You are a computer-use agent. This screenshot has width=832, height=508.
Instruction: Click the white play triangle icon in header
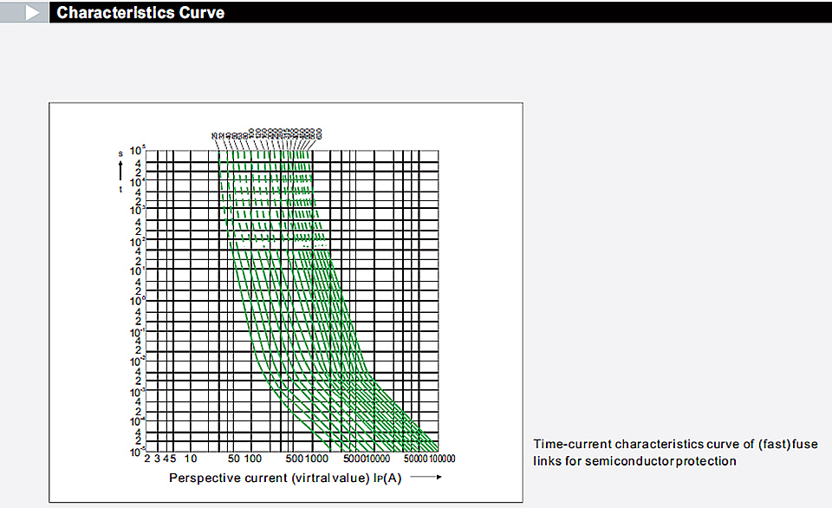click(x=32, y=12)
